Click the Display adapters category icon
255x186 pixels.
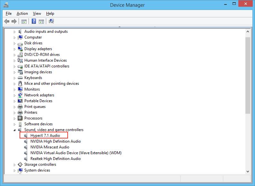point(20,49)
